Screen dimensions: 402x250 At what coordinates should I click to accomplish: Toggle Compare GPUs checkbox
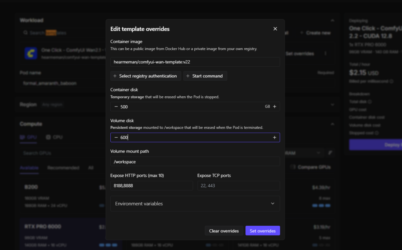click(x=292, y=167)
